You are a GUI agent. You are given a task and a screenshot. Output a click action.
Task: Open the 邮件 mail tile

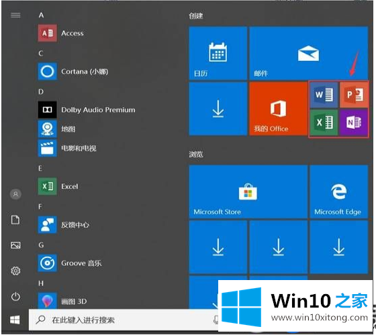(308, 53)
